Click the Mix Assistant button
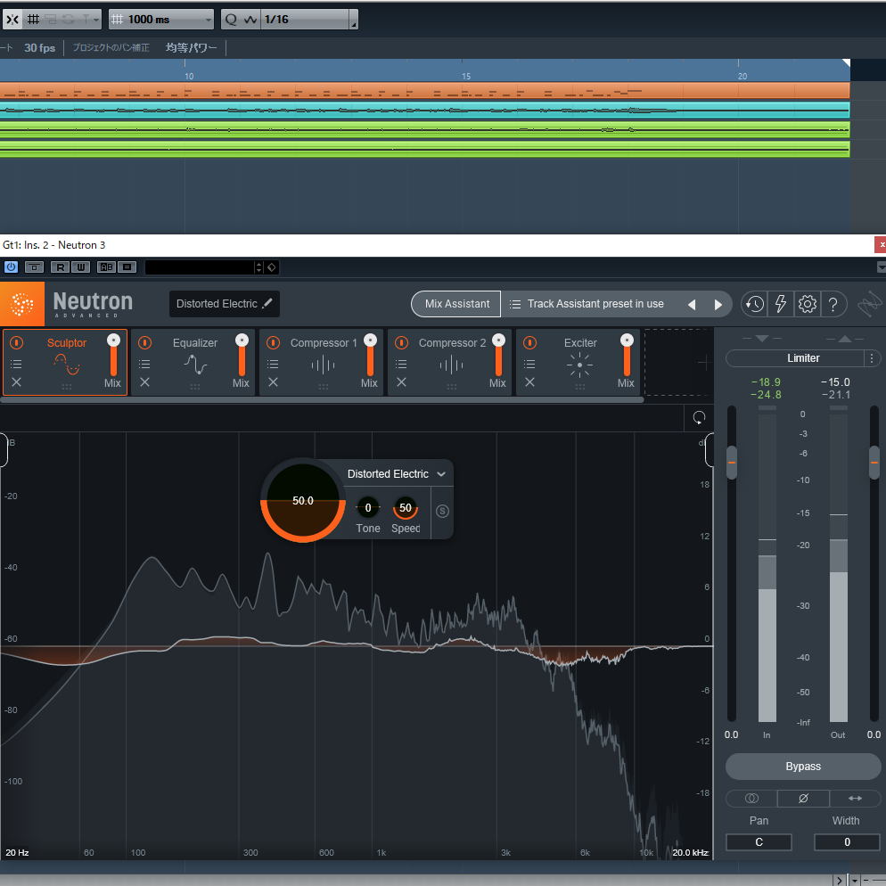This screenshot has height=886, width=886. (x=456, y=304)
